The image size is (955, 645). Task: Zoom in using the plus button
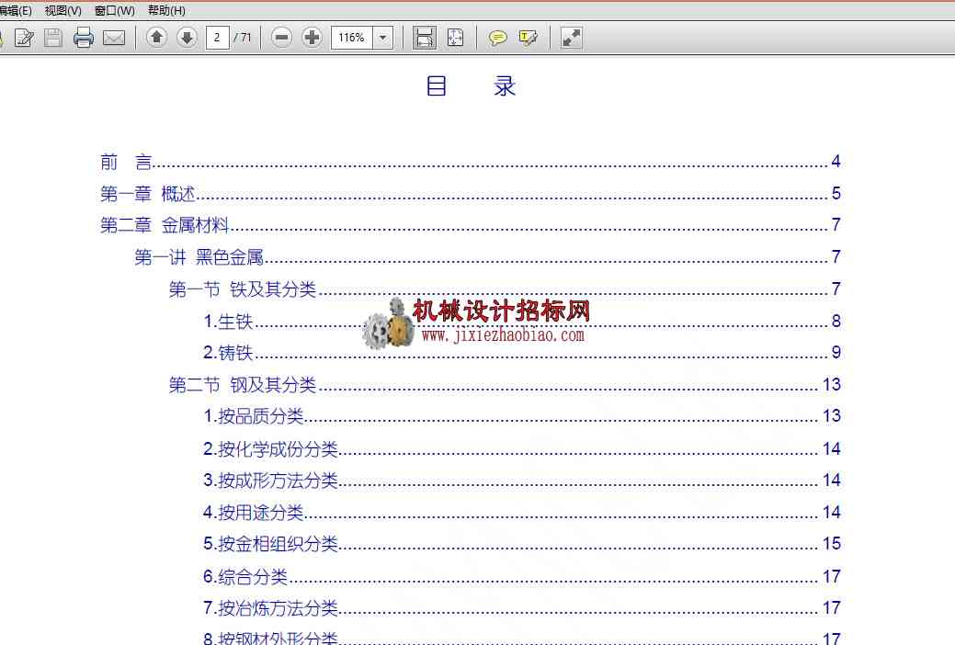coord(312,38)
